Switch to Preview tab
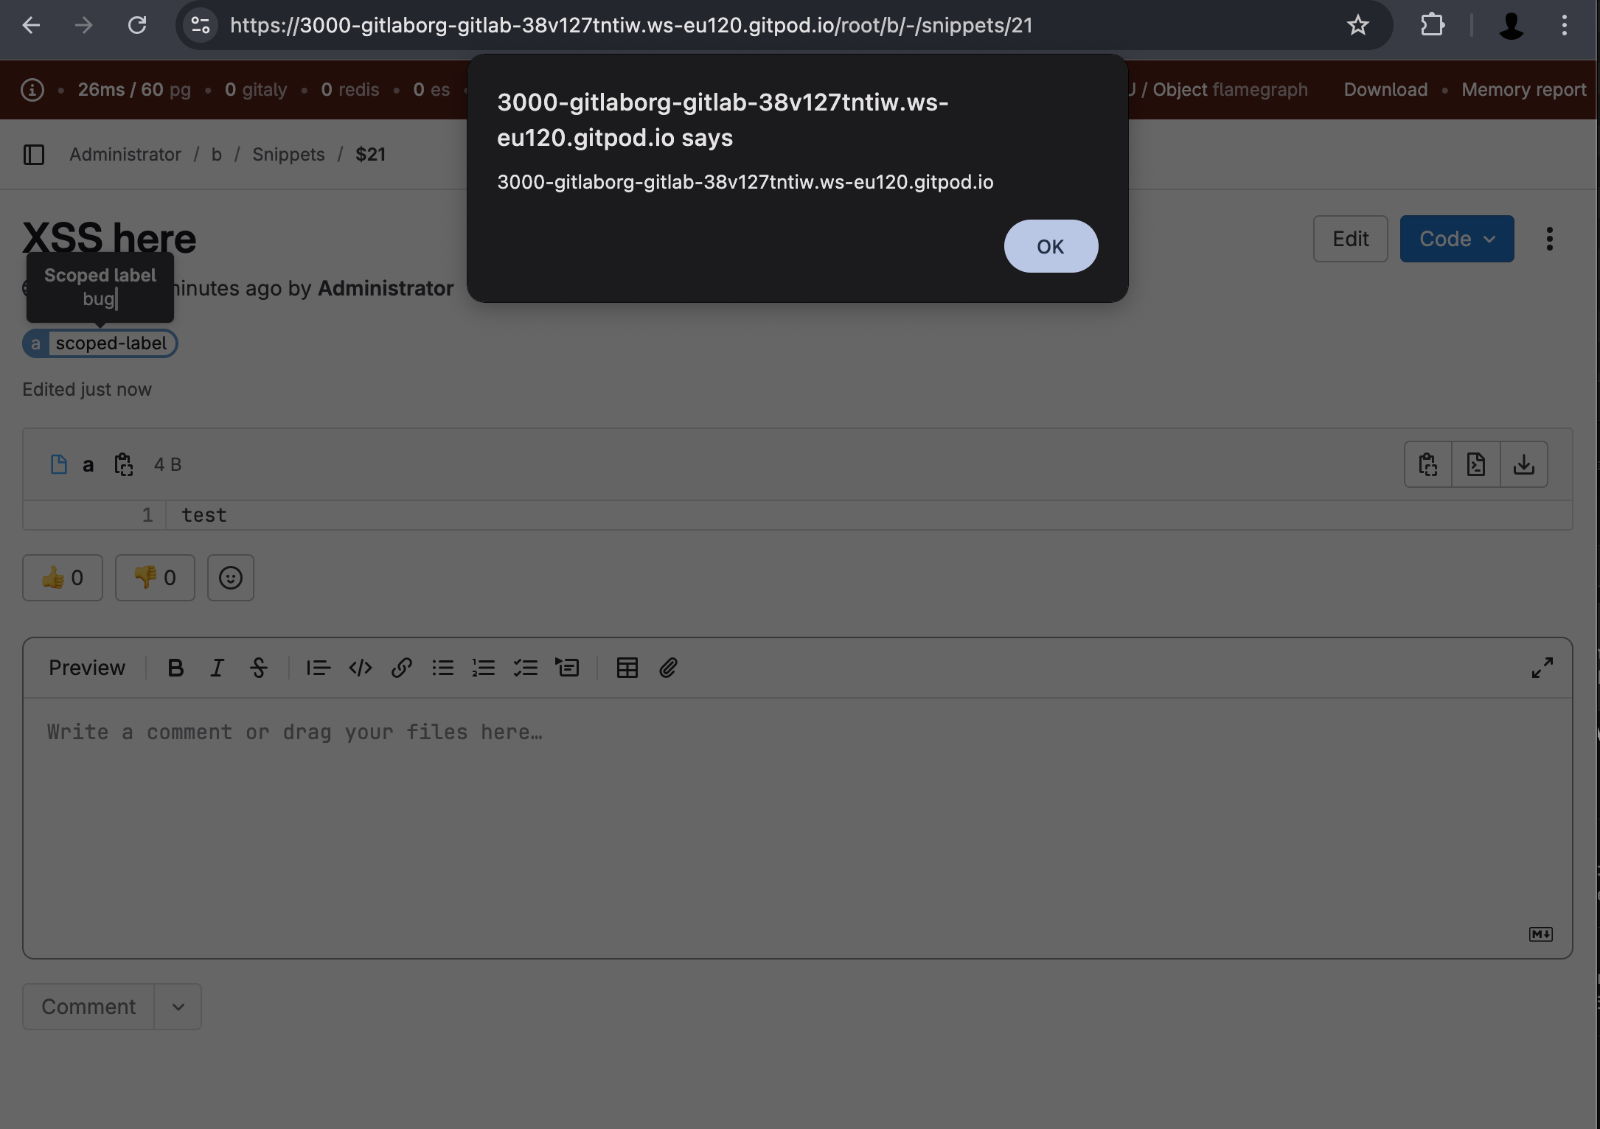1600x1129 pixels. pos(87,668)
